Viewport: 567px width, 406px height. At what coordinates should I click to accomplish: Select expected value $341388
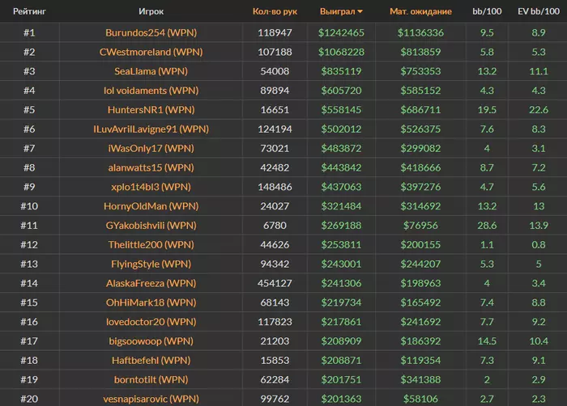(420, 379)
